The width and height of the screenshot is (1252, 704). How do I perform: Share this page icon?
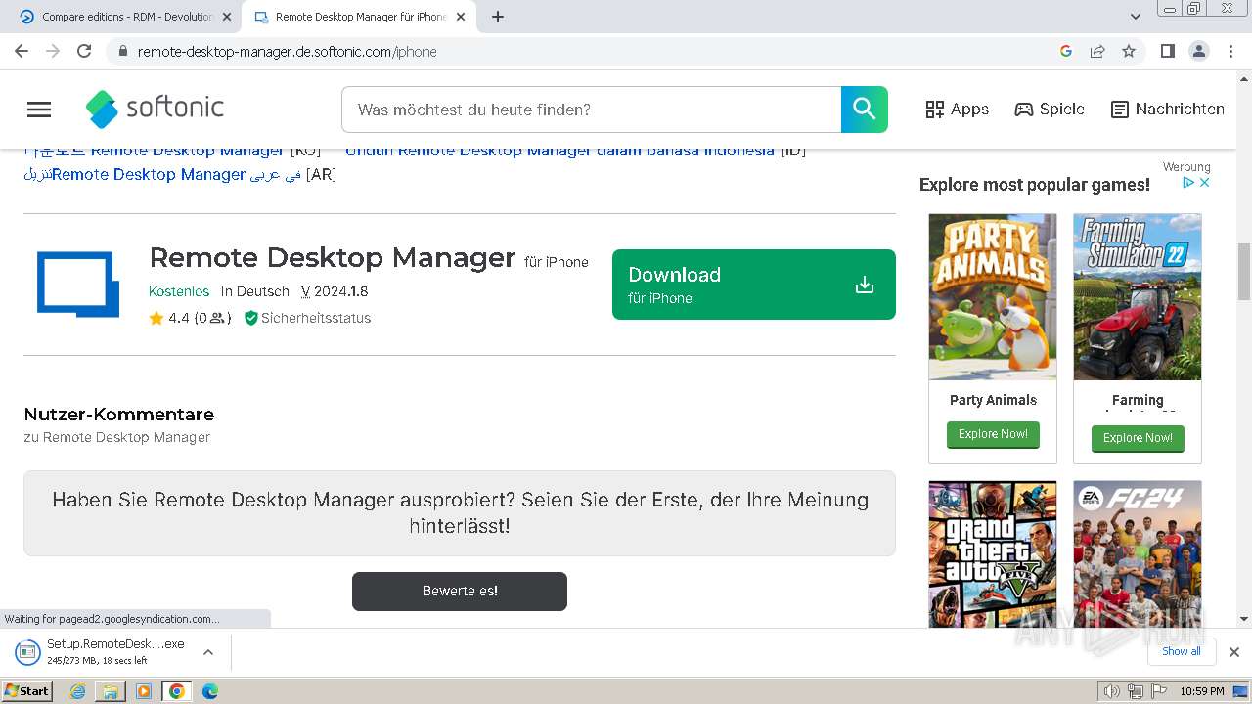(x=1097, y=51)
